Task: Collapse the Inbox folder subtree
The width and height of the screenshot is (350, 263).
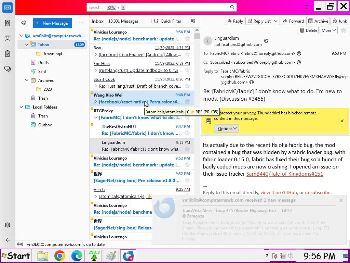Action: (27, 45)
